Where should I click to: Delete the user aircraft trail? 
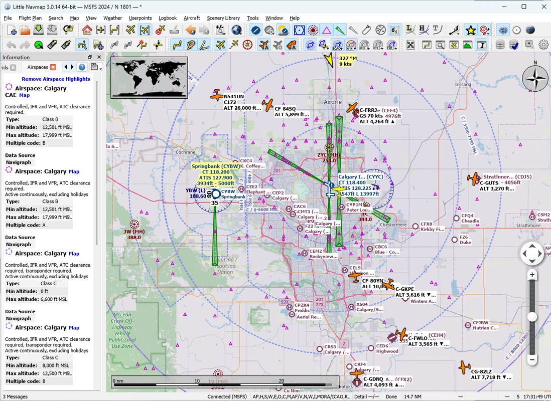tap(160, 30)
